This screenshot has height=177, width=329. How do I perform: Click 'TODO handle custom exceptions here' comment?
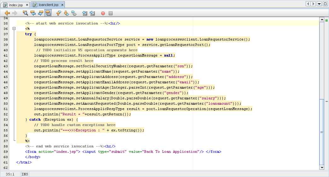[75, 125]
